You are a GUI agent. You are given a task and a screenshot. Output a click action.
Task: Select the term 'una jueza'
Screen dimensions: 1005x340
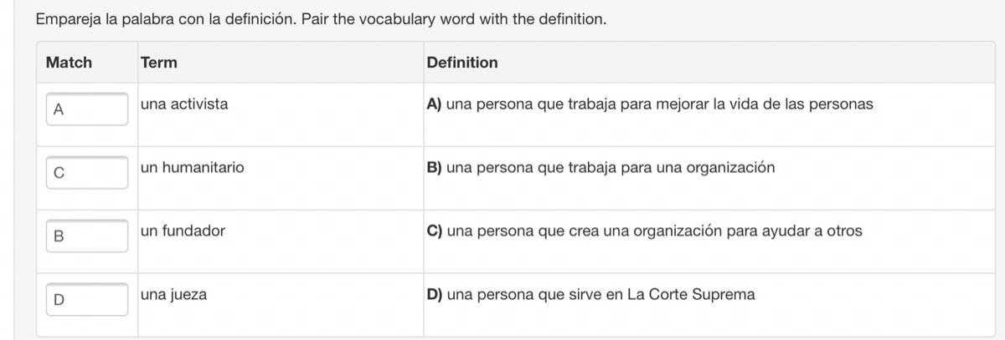click(173, 295)
